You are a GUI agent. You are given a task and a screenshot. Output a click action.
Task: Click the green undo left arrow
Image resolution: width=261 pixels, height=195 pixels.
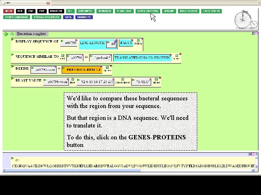coord(6,34)
